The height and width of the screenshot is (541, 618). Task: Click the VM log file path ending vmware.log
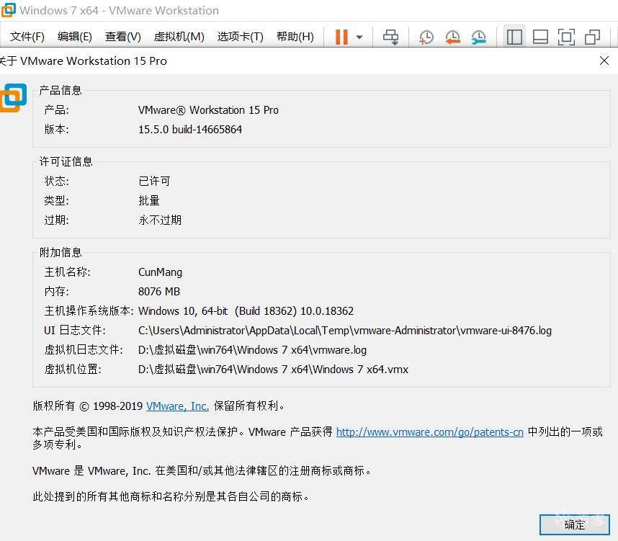pos(252,350)
